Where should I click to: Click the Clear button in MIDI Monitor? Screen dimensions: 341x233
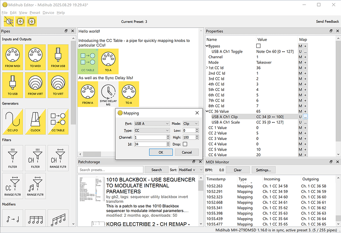[238, 170]
